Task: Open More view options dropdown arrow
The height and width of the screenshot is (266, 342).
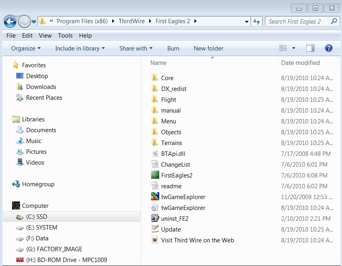Action: [293, 48]
